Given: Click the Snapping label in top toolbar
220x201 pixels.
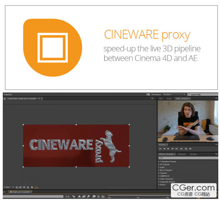Looking at the screenshot, I should click(8, 95).
